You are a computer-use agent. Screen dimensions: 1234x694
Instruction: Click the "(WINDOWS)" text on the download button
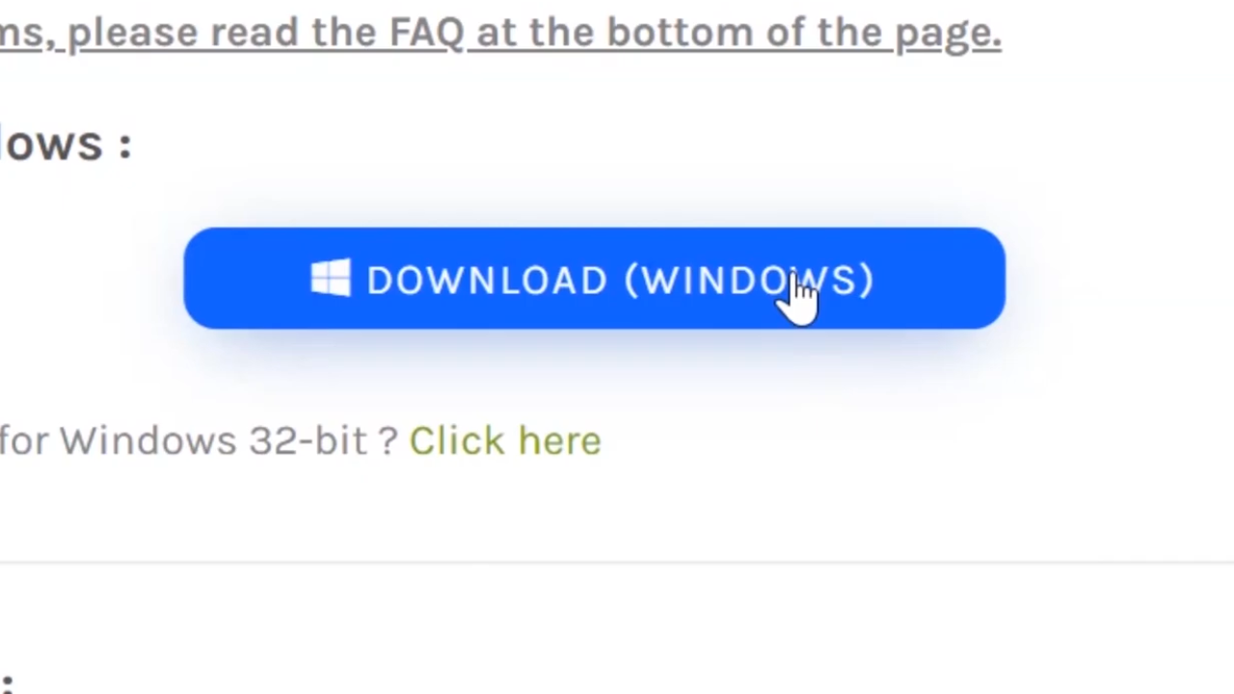coord(749,280)
